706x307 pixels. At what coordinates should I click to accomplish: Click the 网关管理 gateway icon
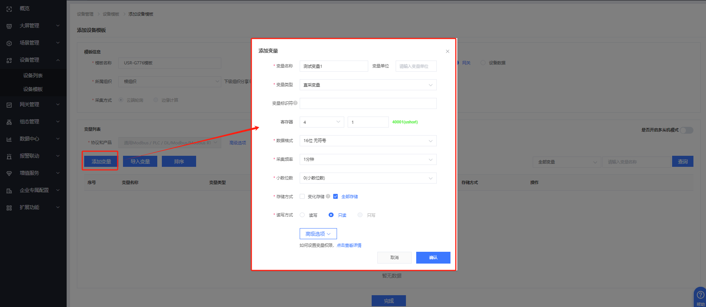[x=9, y=105]
